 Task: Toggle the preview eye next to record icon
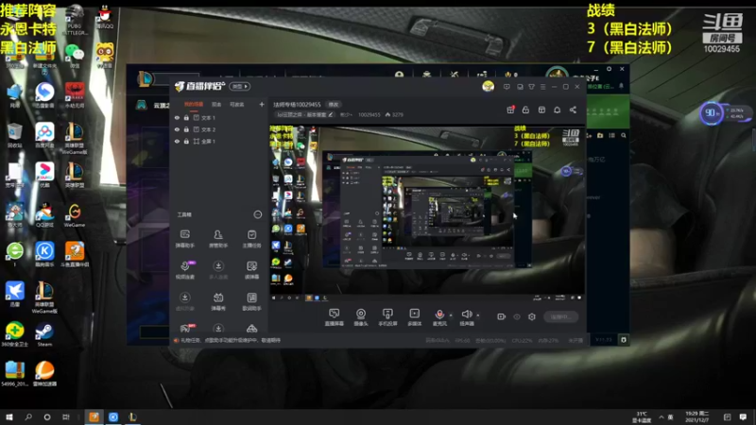click(x=517, y=316)
